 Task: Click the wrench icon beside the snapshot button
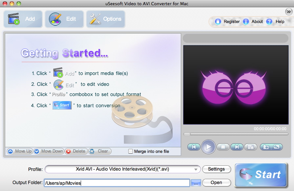tap(277, 147)
